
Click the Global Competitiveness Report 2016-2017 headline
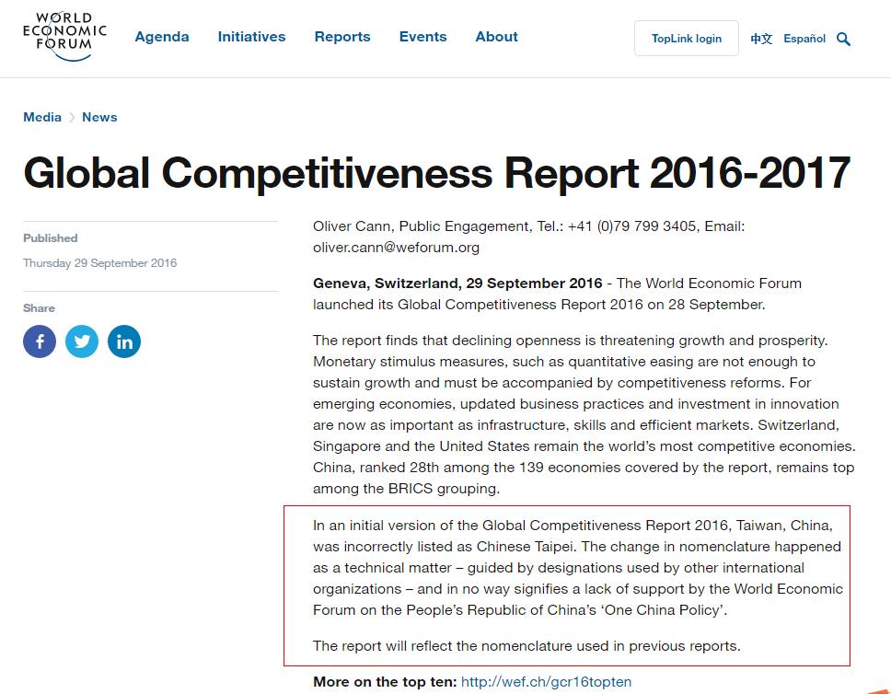point(436,172)
